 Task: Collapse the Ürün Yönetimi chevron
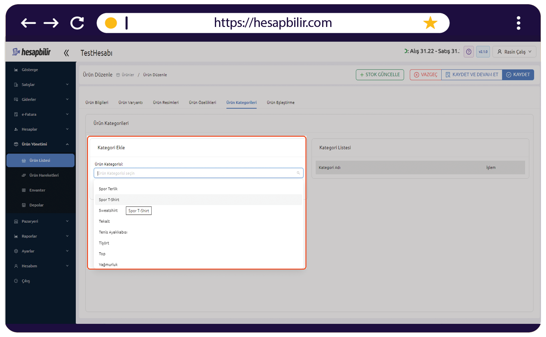(x=67, y=144)
